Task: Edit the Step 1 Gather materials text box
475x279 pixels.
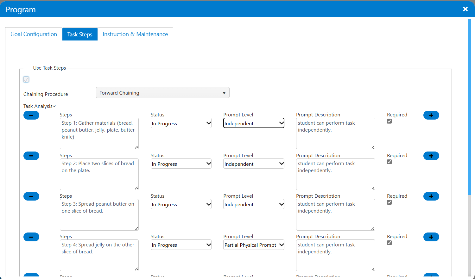Action: click(x=99, y=133)
